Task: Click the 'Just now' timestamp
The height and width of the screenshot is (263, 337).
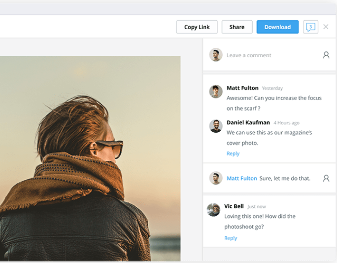Action: tap(256, 207)
